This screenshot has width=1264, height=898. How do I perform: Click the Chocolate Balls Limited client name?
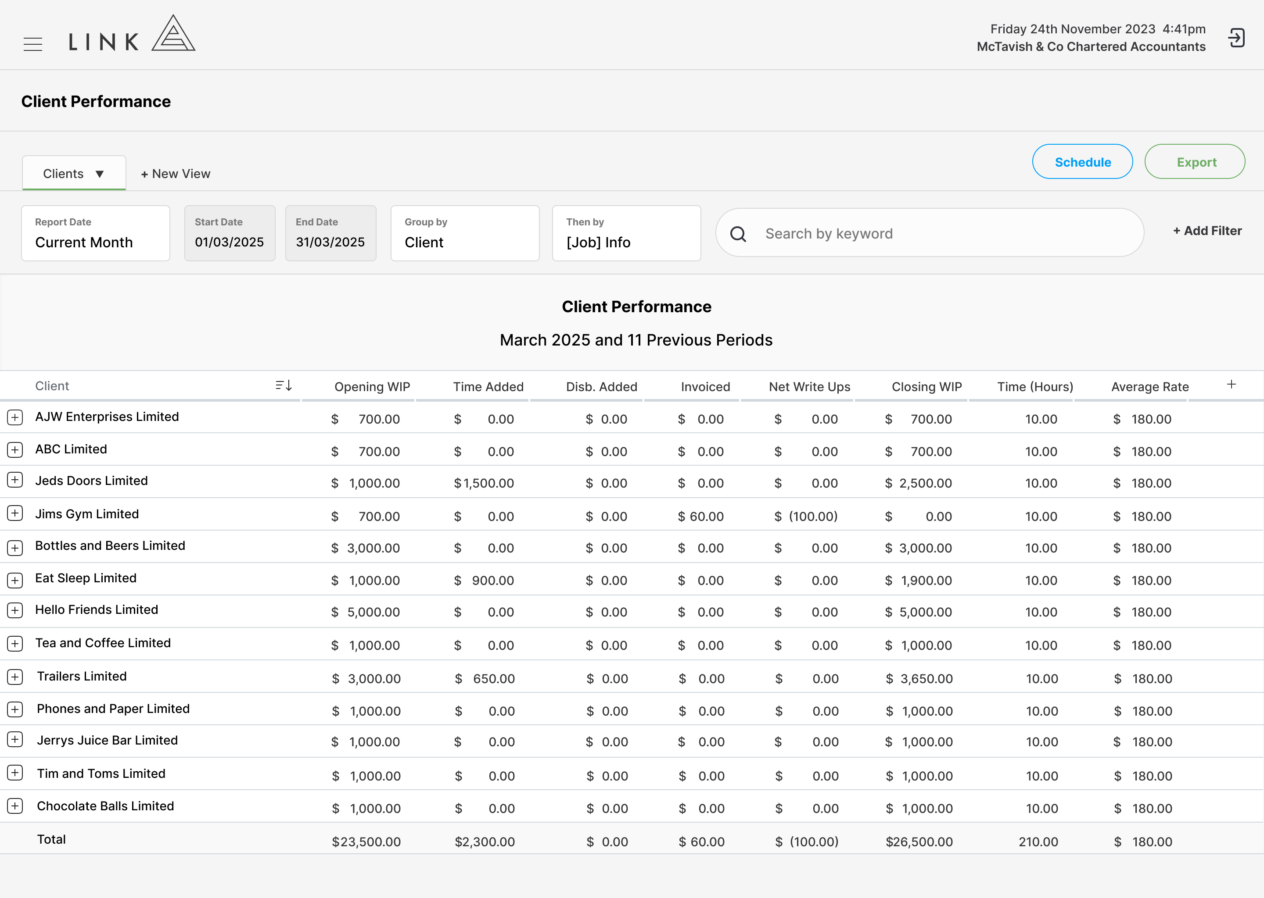pos(105,806)
